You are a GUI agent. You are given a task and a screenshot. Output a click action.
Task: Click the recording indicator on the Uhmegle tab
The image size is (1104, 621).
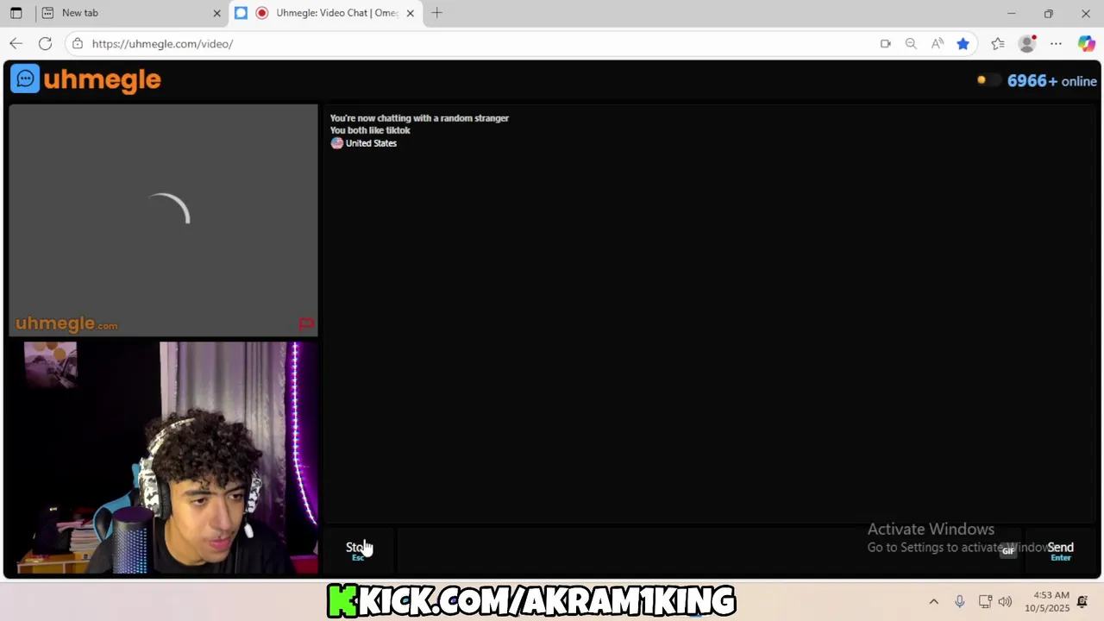tap(261, 13)
